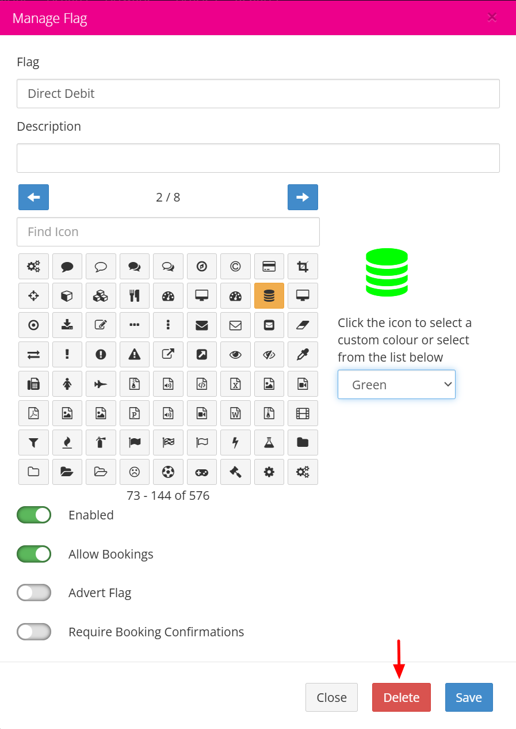Screen dimensions: 516x729
Task: Disable the Enabled toggle
Action: (34, 515)
